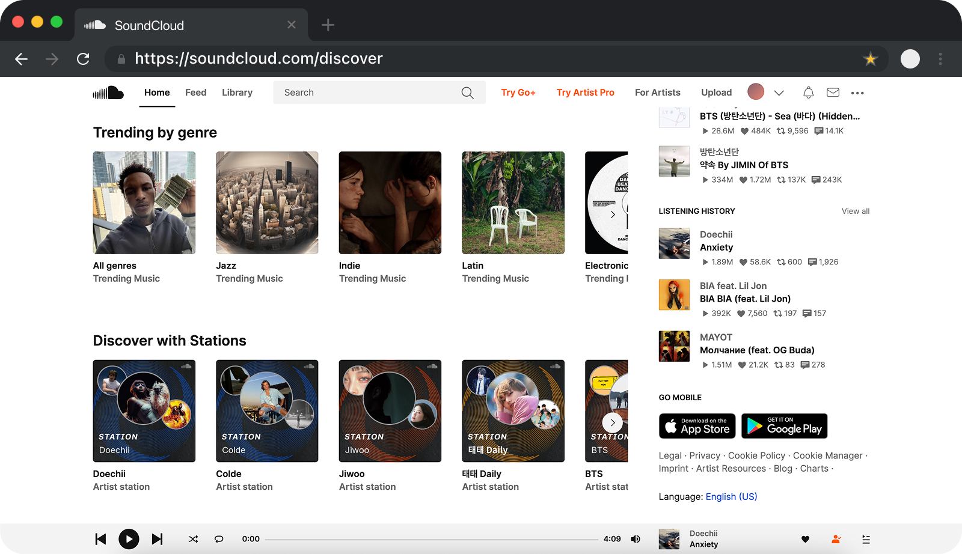The height and width of the screenshot is (554, 962).
Task: Toggle repeat in the player bar
Action: (x=219, y=539)
